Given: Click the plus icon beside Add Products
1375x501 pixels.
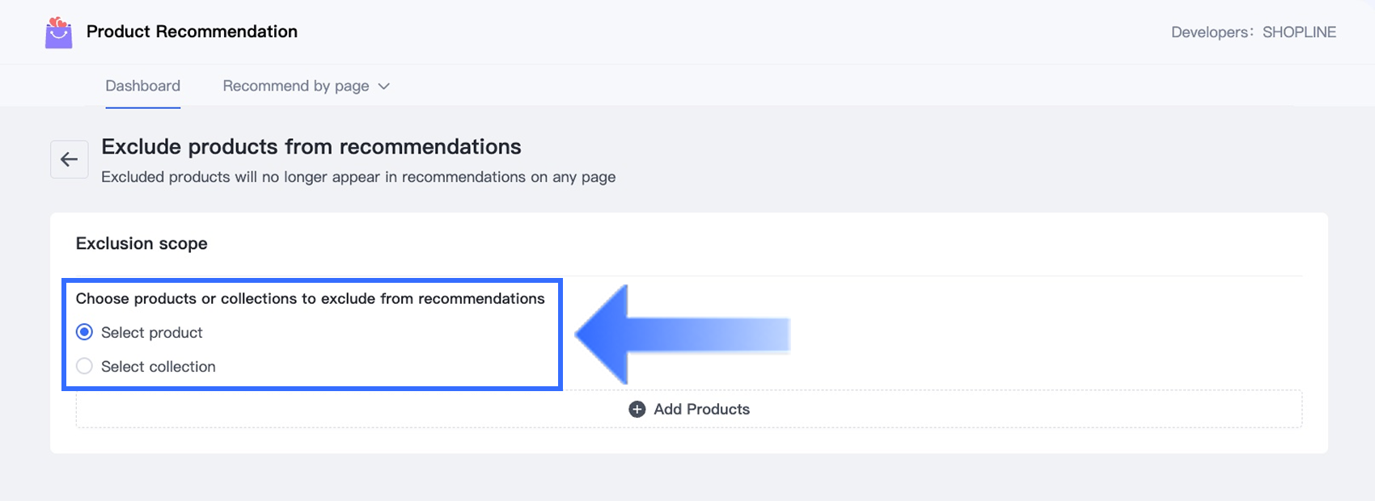Looking at the screenshot, I should (637, 409).
